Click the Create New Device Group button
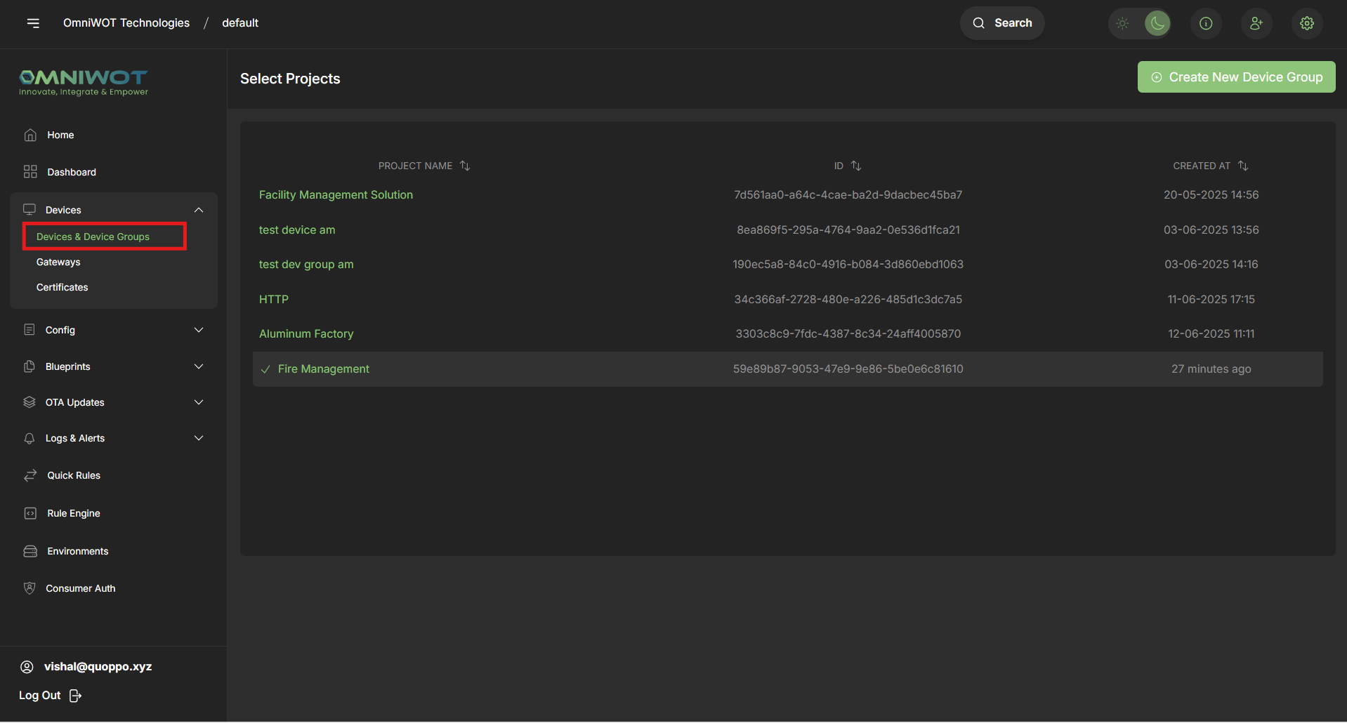This screenshot has width=1347, height=723. pyautogui.click(x=1235, y=77)
